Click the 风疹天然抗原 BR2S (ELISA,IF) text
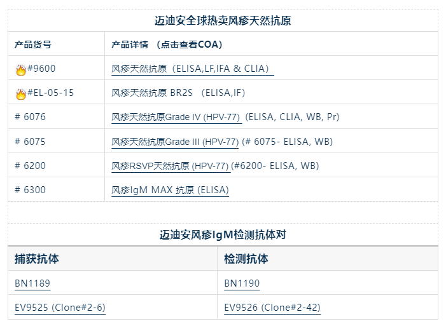446x326 pixels. tap(178, 93)
